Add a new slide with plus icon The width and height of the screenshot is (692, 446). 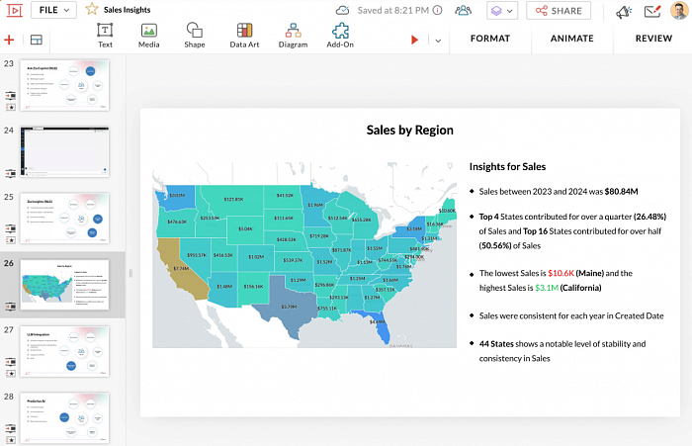coord(9,40)
